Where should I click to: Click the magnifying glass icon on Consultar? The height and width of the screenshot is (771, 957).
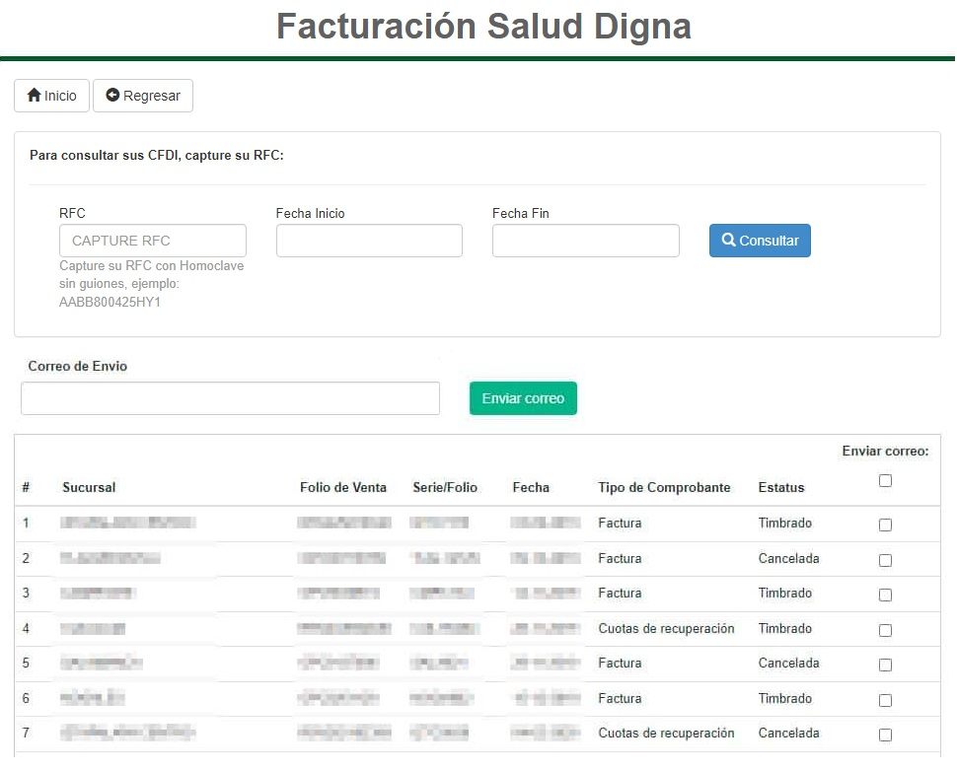click(x=729, y=241)
